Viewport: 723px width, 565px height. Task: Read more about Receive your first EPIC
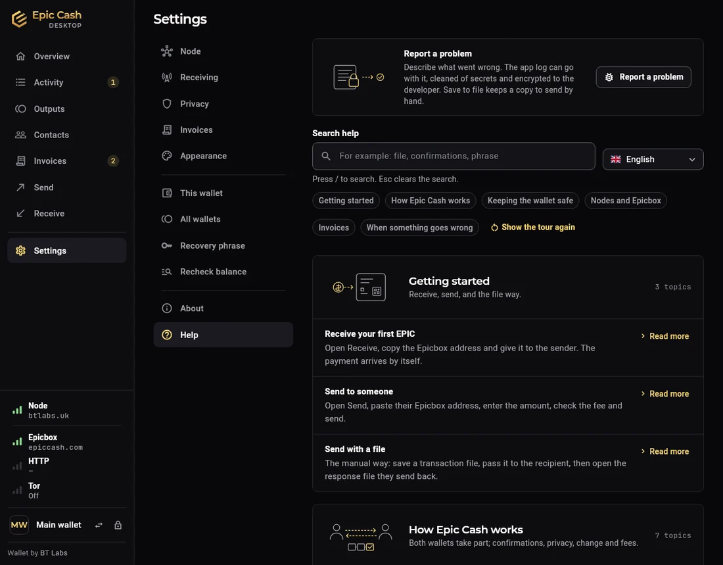click(x=665, y=336)
